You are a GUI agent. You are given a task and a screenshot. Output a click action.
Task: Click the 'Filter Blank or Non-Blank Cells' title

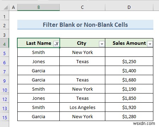[x=85, y=25]
